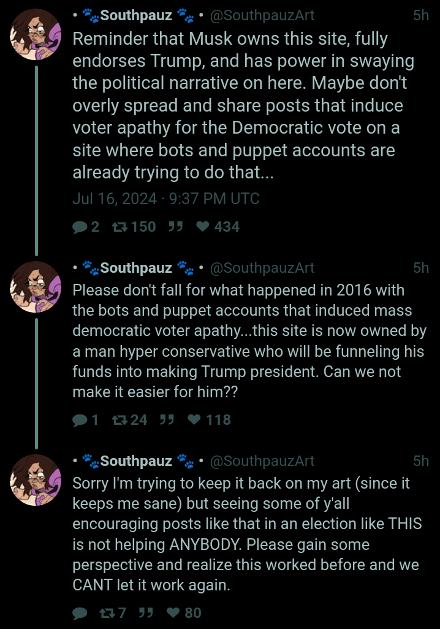The height and width of the screenshot is (629, 440).
Task: Retweet the second tweet showing 24
Action: [x=119, y=420]
